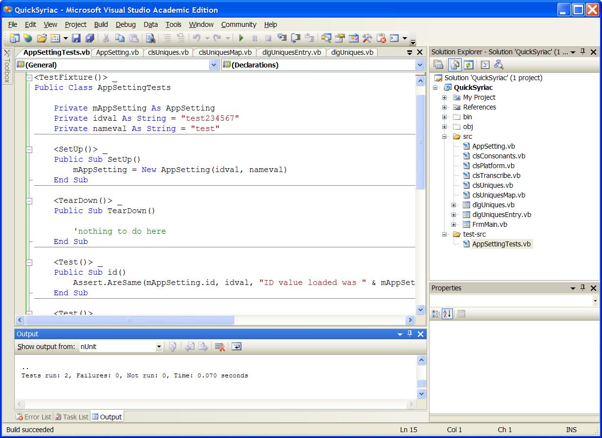Open the Debug menu
602x438 pixels.
point(126,24)
